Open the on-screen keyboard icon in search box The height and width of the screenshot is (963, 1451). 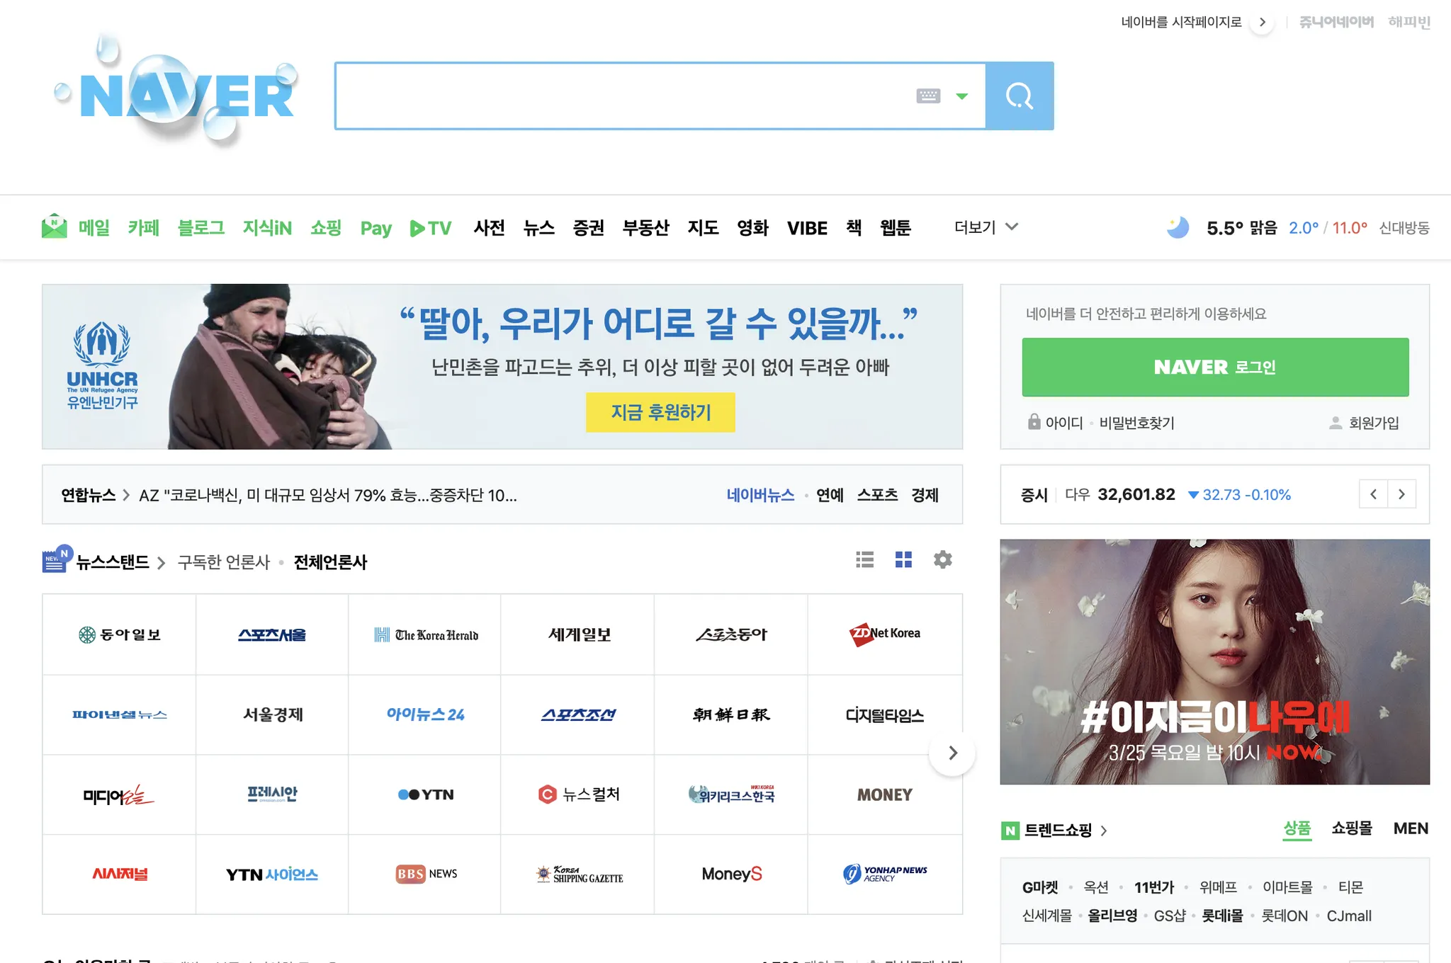[928, 96]
